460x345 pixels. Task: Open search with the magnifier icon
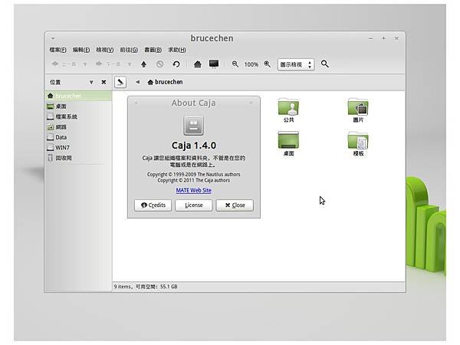click(x=324, y=64)
